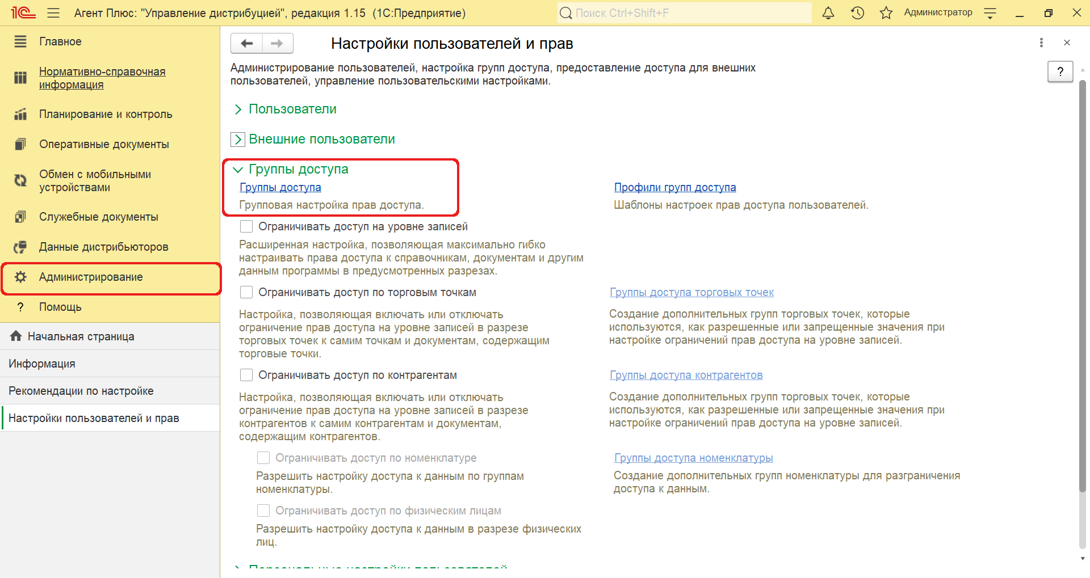Switch to Начальная страница tab
Screen dimensions: 1090x578
click(110, 336)
